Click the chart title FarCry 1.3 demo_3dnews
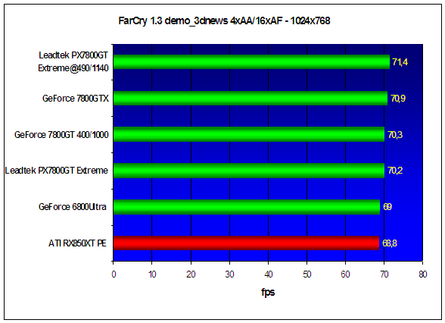The width and height of the screenshot is (445, 323). point(224,20)
